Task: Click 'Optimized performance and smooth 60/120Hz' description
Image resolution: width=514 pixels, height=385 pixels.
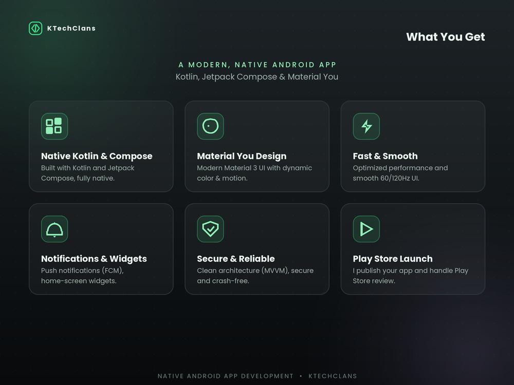Action: coord(400,173)
